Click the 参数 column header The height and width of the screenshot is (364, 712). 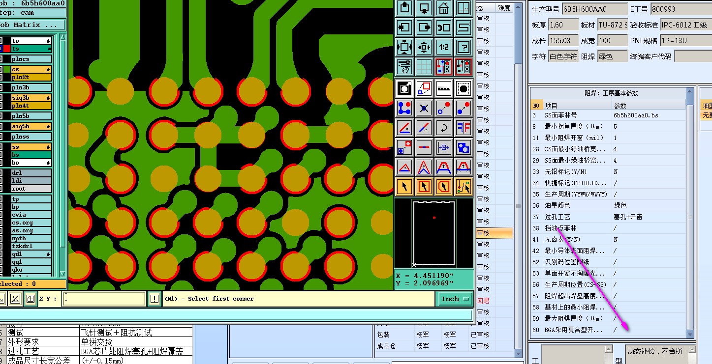tap(649, 105)
